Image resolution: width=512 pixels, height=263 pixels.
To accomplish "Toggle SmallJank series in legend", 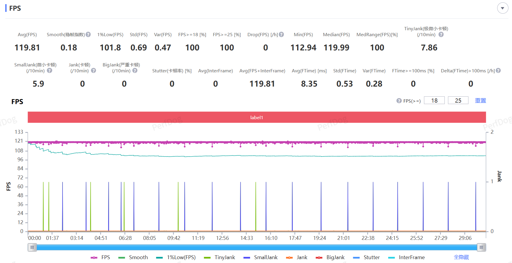I will 261,257.
